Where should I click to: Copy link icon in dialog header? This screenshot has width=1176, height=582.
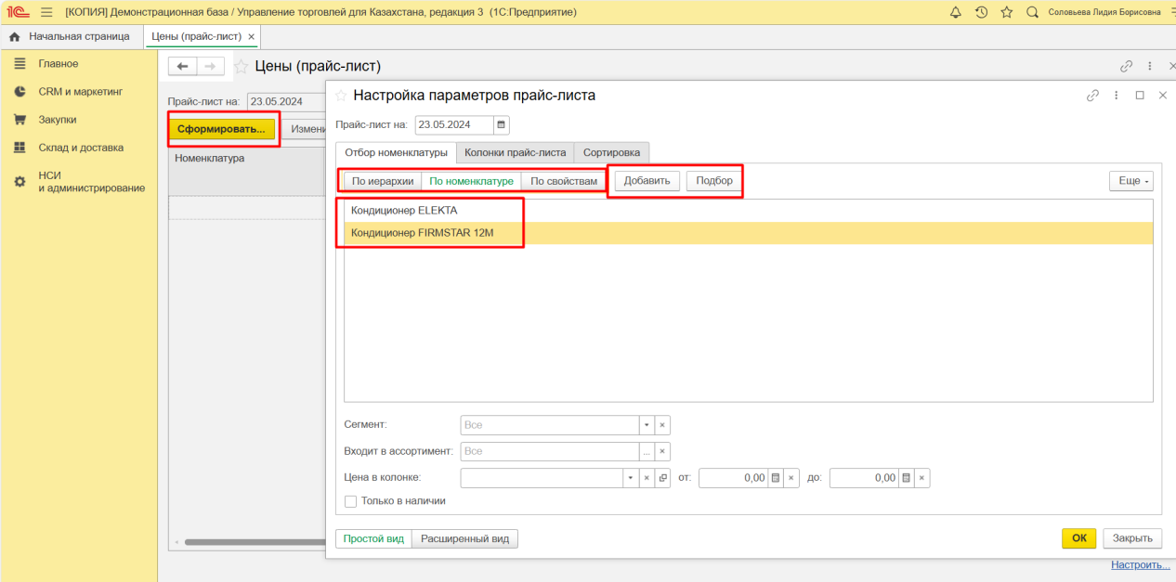coord(1092,96)
